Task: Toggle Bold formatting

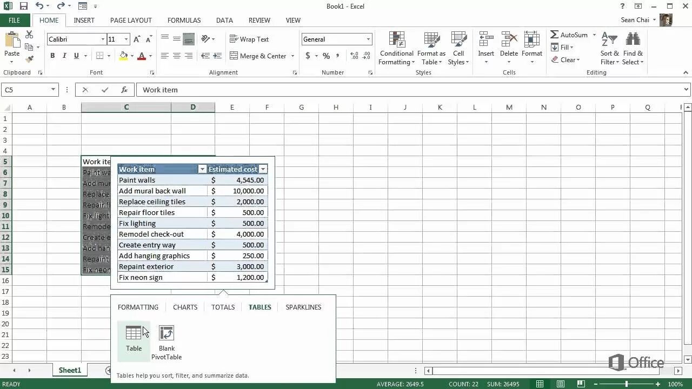Action: pyautogui.click(x=52, y=56)
